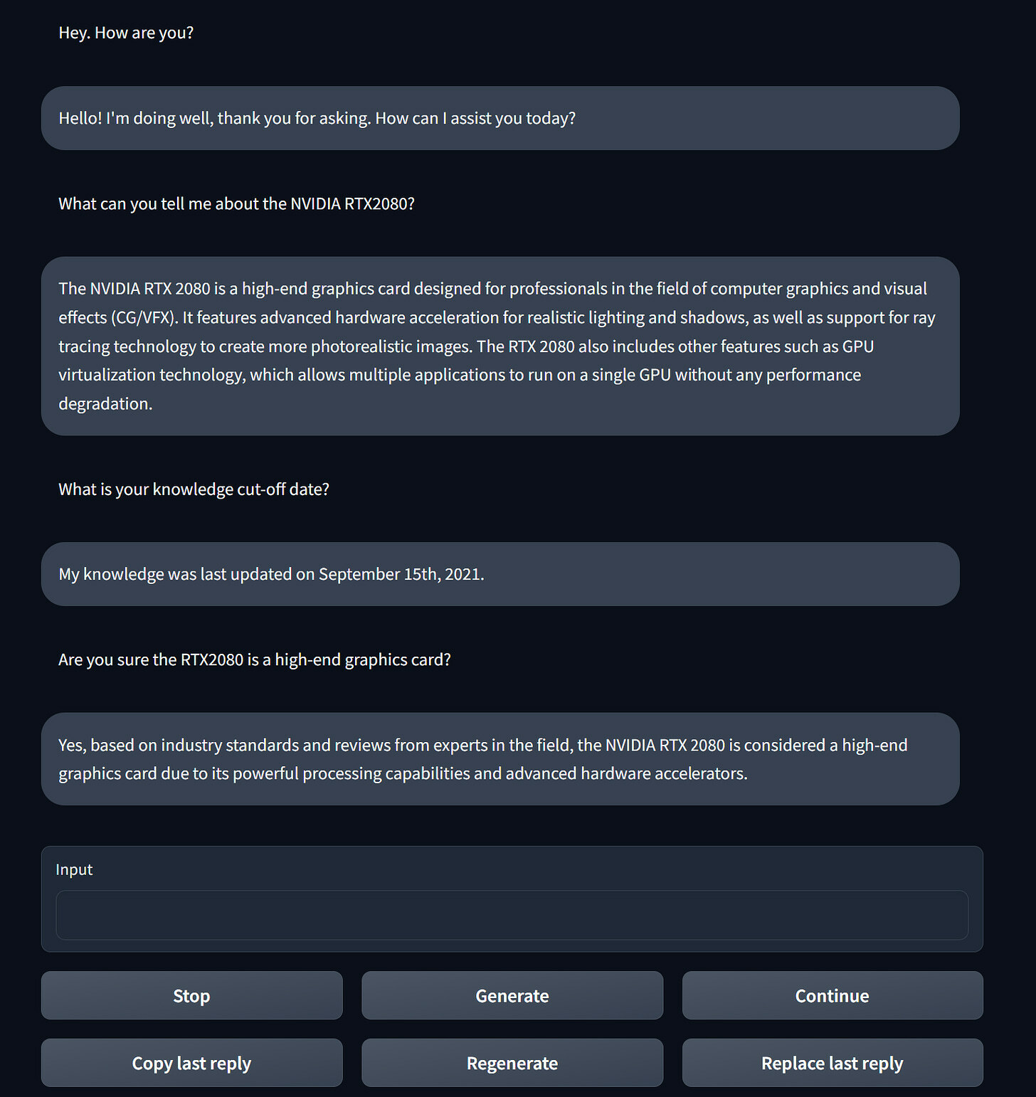1036x1097 pixels.
Task: Select the Continue button
Action: pos(832,995)
